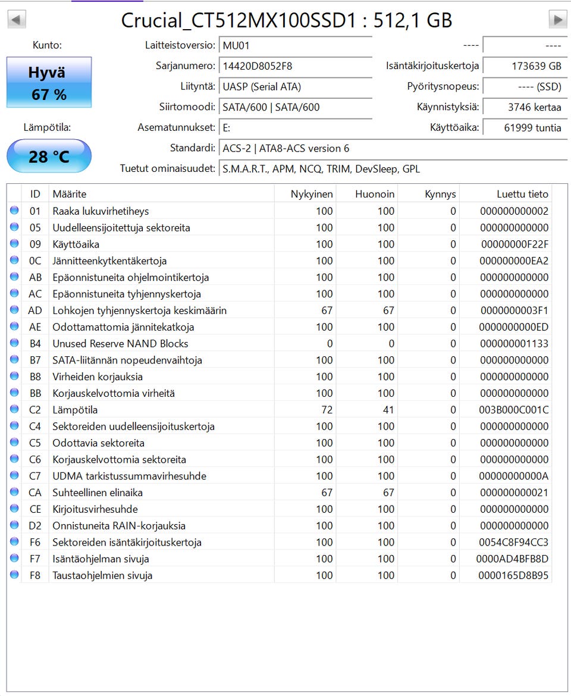Click status orb for Unused Reserve NAND Blocks
This screenshot has height=696, width=571.
(14, 343)
